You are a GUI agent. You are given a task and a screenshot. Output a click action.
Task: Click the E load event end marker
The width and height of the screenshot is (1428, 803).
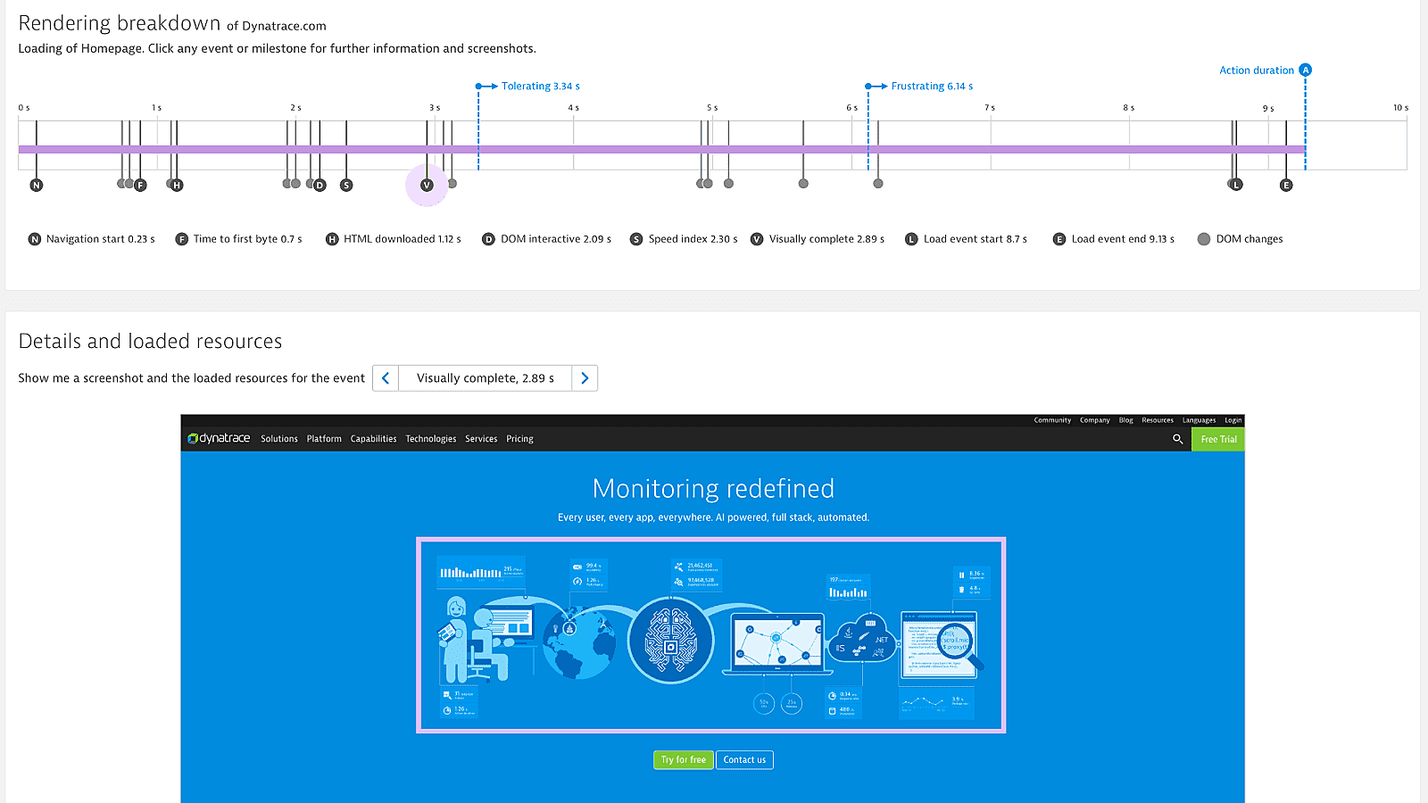point(1286,186)
